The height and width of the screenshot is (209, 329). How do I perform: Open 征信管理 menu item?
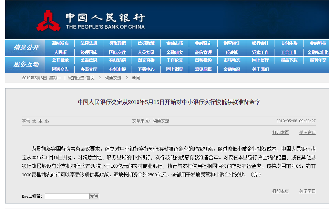click(x=203, y=52)
